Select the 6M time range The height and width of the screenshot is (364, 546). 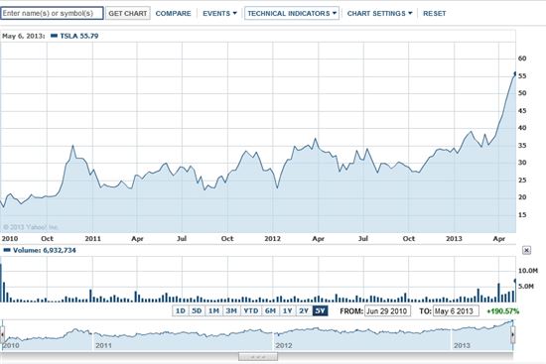[x=270, y=310]
